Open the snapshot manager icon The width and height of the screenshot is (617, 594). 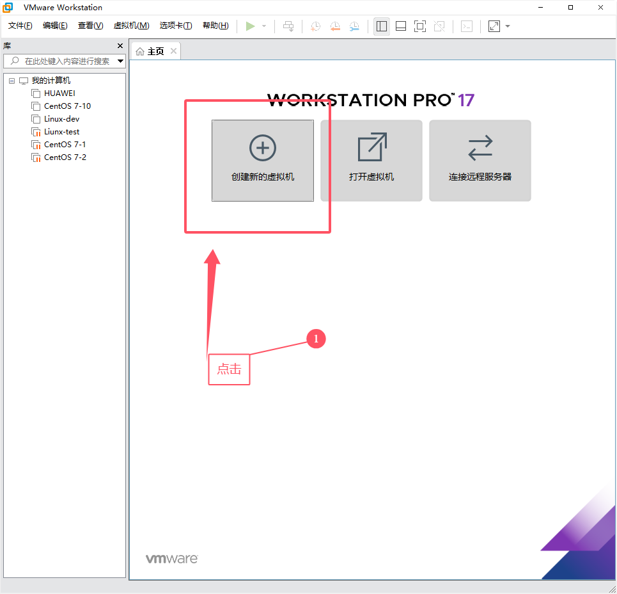tap(354, 26)
